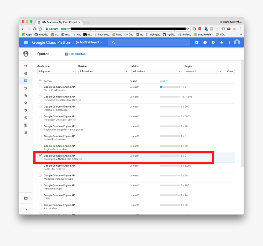
Task: Click the browser address bar
Action: point(117,29)
